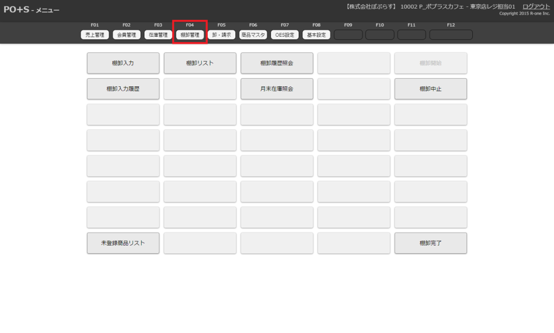This screenshot has width=554, height=333.
Task: View 棚卸履歴照会 history inquiry
Action: point(276,63)
